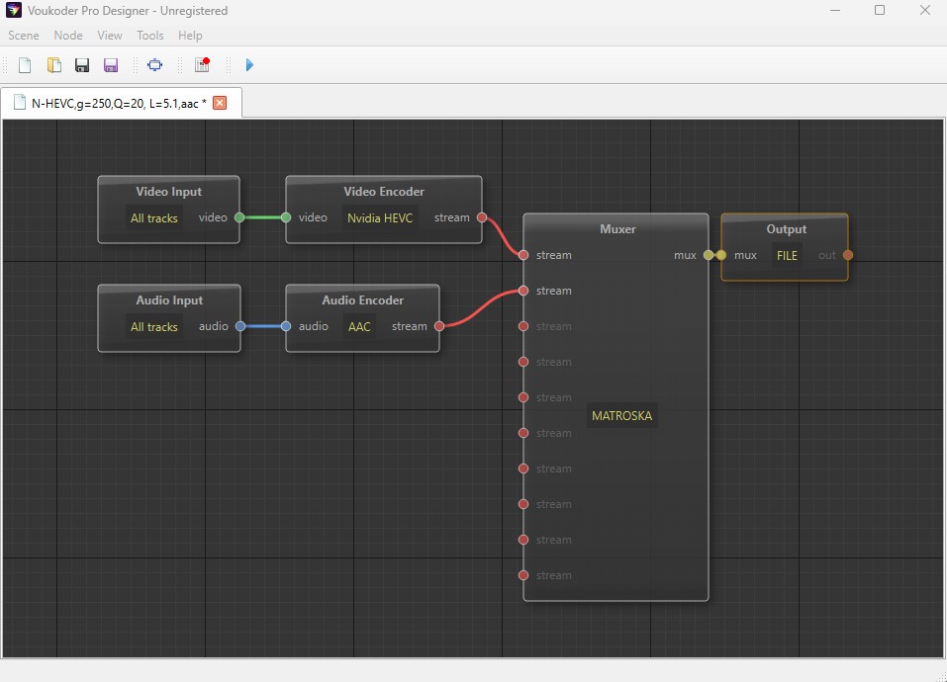
Task: Click the FILE button in Output node
Action: [x=787, y=255]
